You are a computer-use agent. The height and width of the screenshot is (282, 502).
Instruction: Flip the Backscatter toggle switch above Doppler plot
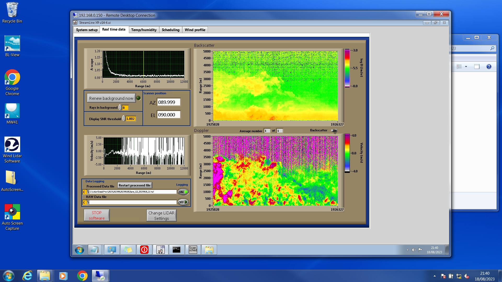pyautogui.click(x=334, y=131)
